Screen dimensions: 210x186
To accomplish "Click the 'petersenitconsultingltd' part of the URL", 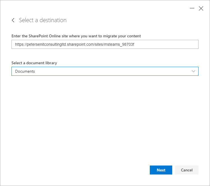I will pos(46,44).
